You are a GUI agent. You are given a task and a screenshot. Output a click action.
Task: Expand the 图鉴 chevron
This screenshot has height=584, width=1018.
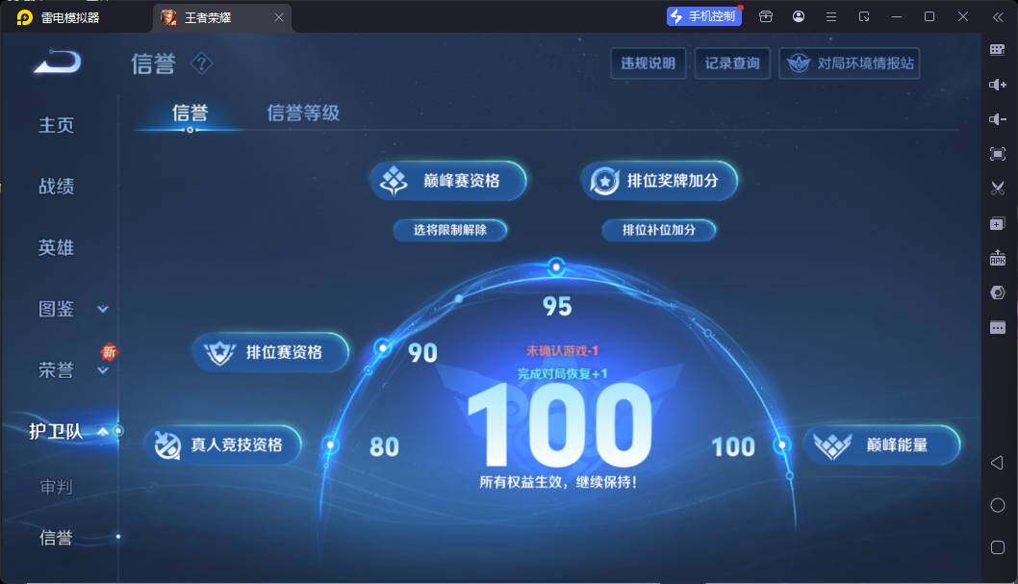point(103,309)
